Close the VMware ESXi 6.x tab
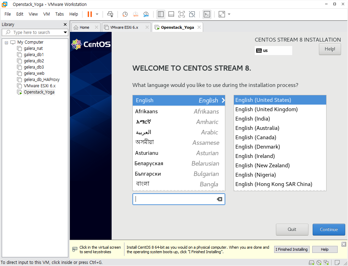This screenshot has height=266, width=348. pyautogui.click(x=147, y=27)
